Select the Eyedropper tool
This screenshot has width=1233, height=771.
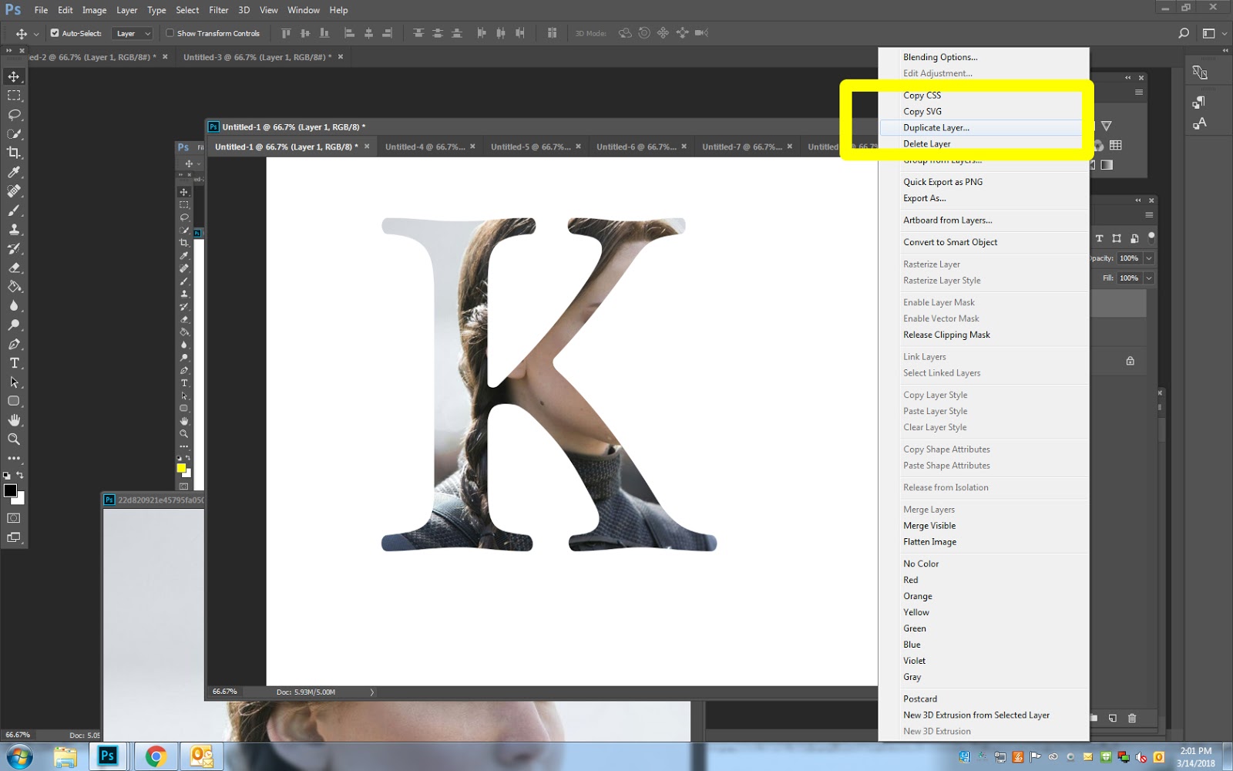coord(14,172)
